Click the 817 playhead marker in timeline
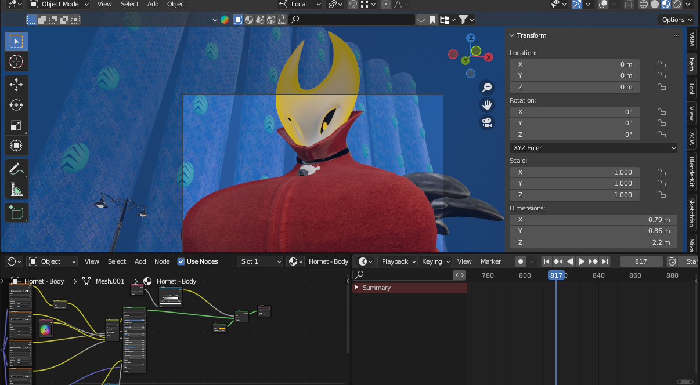This screenshot has width=700, height=385. pyautogui.click(x=556, y=275)
